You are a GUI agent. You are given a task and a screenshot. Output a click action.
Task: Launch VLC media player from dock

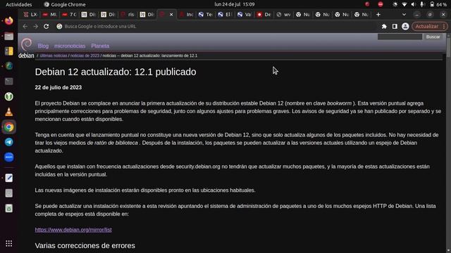[x=9, y=112]
